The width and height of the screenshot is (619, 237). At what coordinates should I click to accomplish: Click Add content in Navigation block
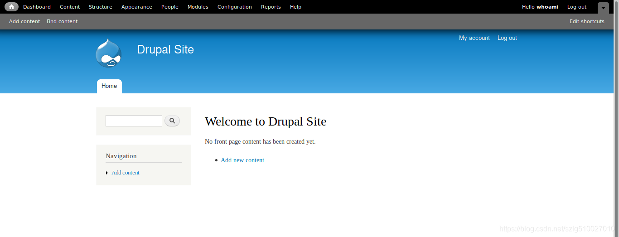pyautogui.click(x=126, y=173)
